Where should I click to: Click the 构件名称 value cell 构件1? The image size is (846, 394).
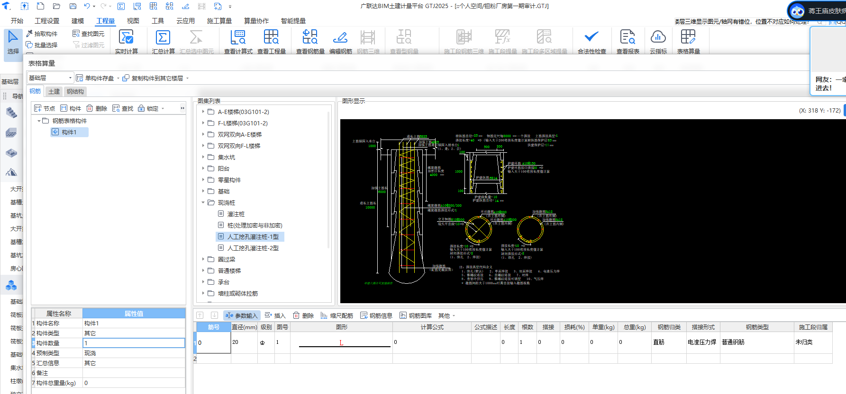pyautogui.click(x=134, y=323)
